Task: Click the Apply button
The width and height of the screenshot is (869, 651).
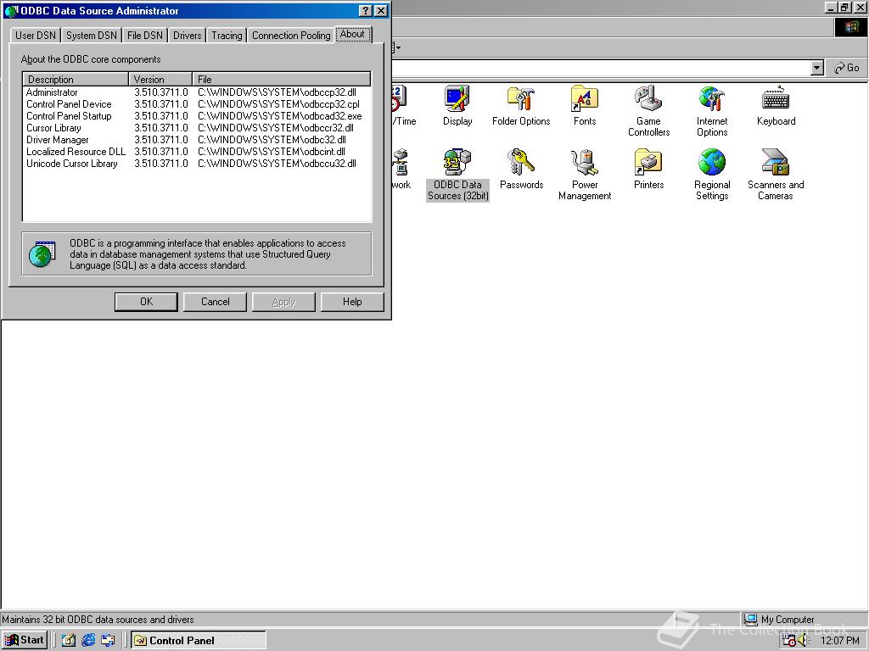Action: coord(283,302)
